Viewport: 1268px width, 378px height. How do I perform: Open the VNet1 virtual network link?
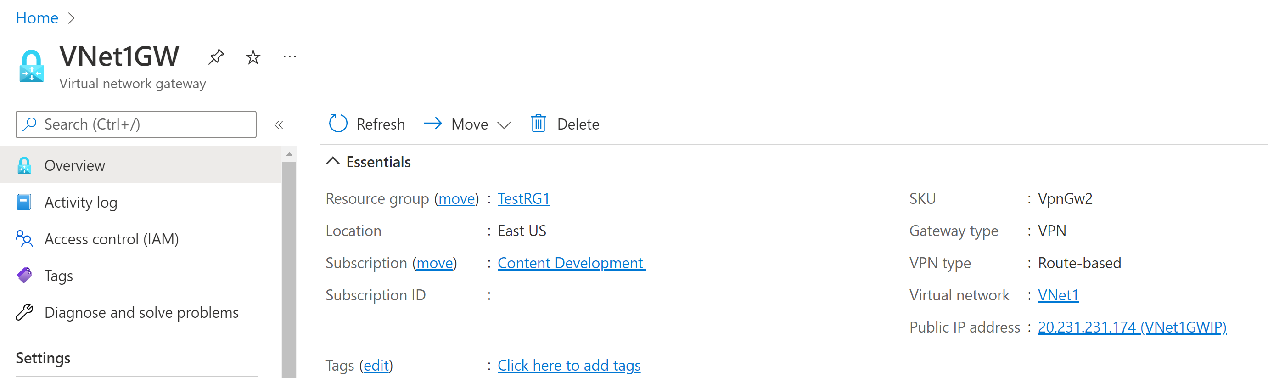coord(1058,295)
